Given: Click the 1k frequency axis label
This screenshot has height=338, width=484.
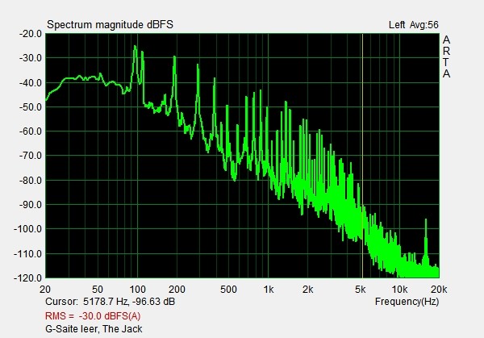Looking at the screenshot, I should [269, 290].
